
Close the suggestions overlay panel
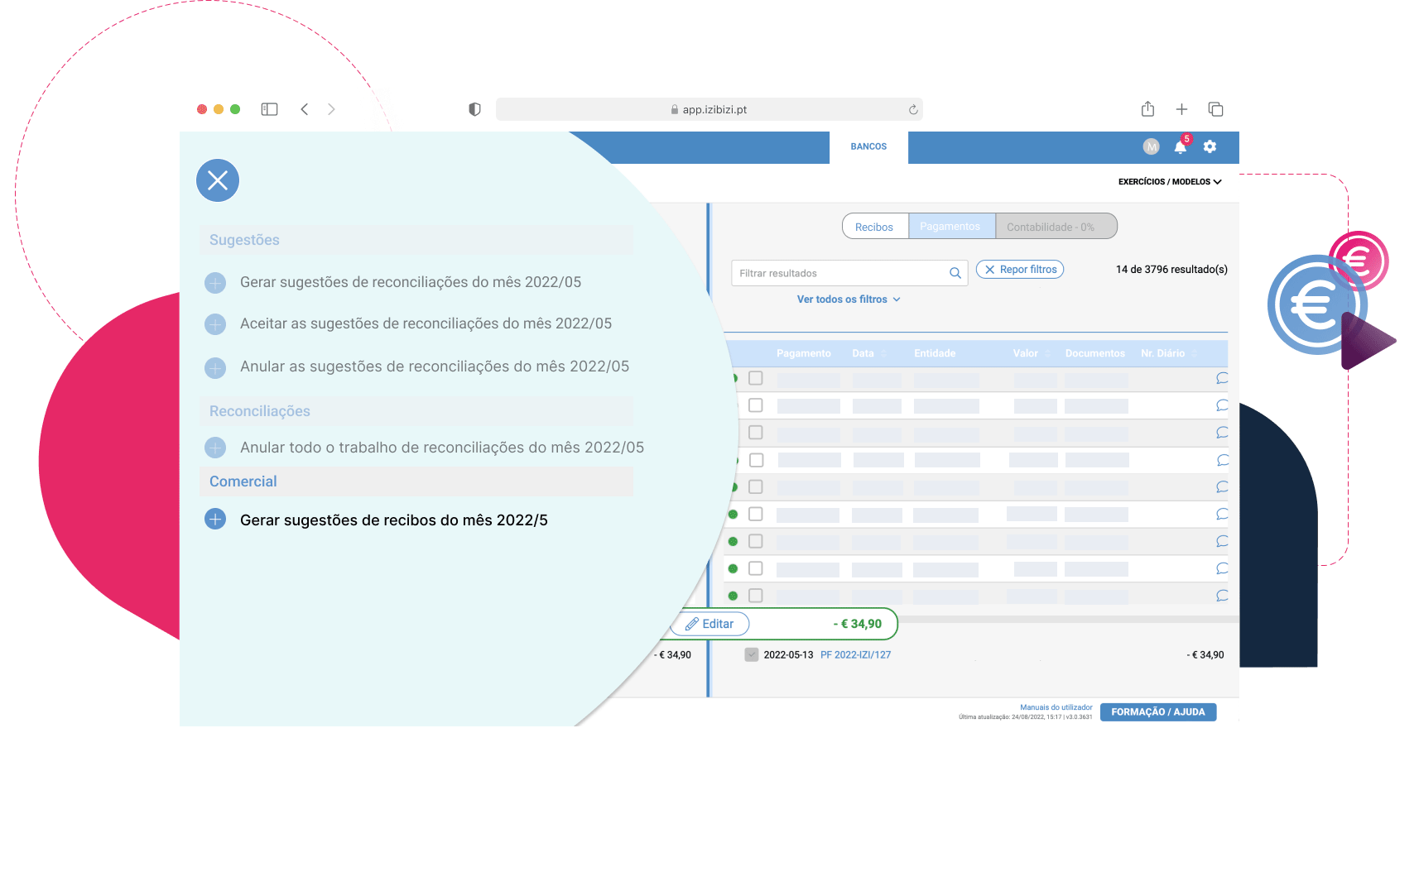point(218,180)
